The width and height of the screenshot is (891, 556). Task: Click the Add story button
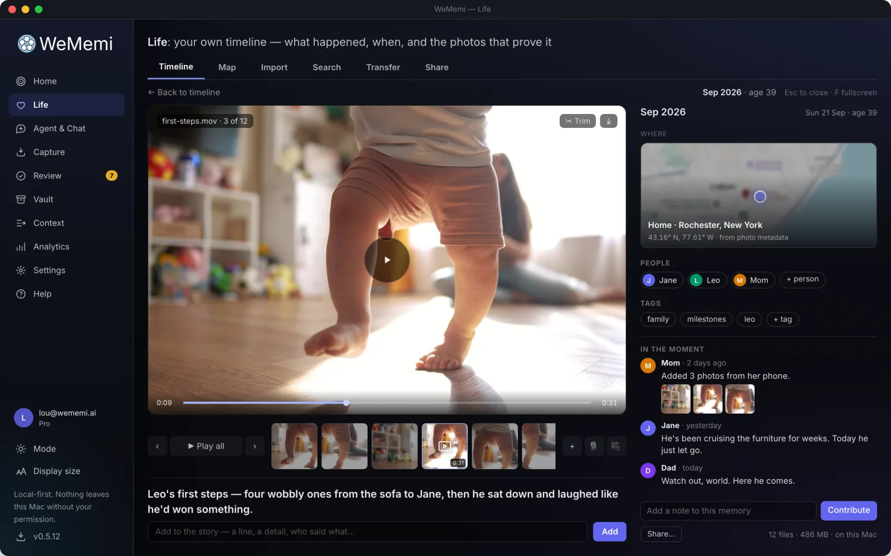(610, 532)
